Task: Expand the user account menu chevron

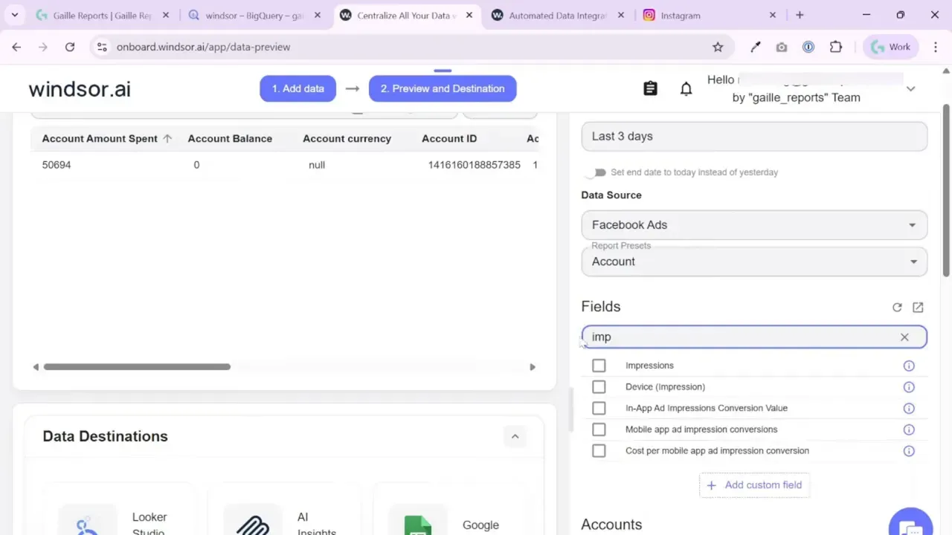Action: pos(910,88)
